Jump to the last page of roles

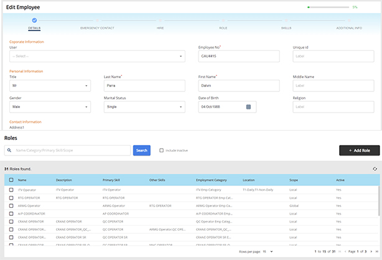coord(377,251)
